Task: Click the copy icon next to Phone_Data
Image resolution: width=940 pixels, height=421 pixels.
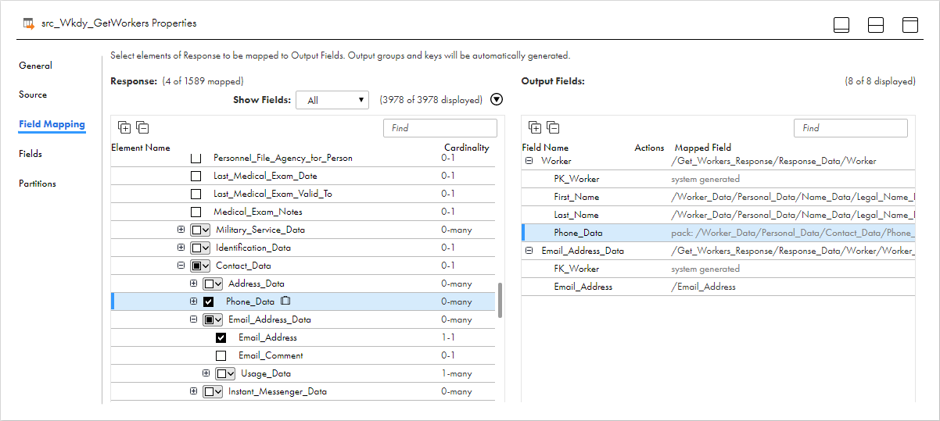Action: (x=286, y=301)
